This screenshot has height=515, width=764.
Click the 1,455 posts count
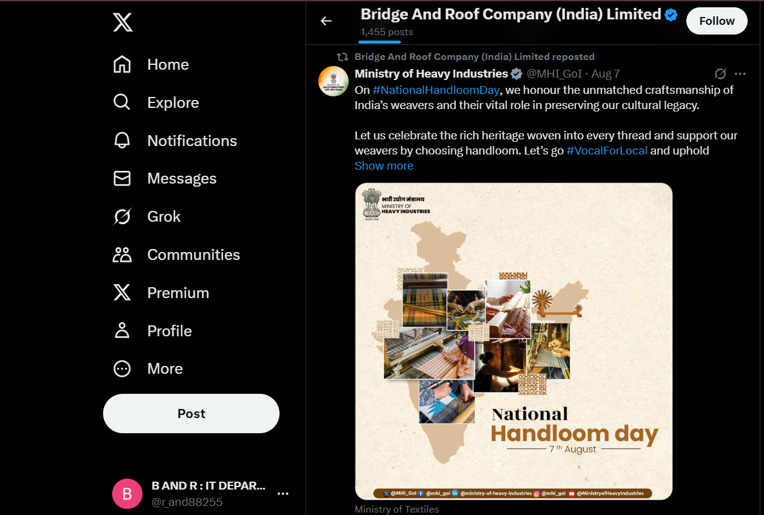[387, 32]
